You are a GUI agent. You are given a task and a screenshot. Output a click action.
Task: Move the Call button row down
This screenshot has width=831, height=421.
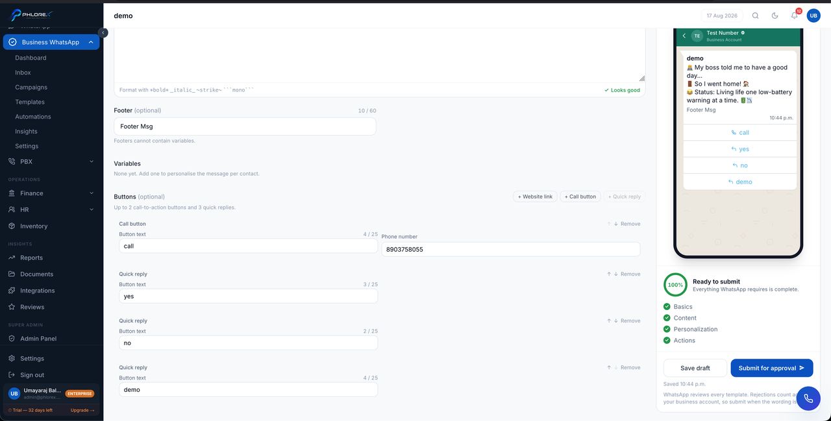(615, 224)
